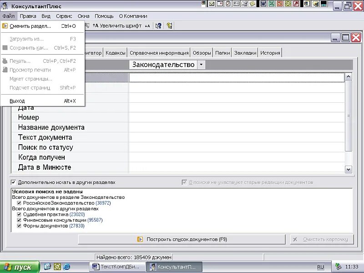The image size is (364, 273).
Task: Launch Excel from the shortcut bar
Action: point(272,4)
